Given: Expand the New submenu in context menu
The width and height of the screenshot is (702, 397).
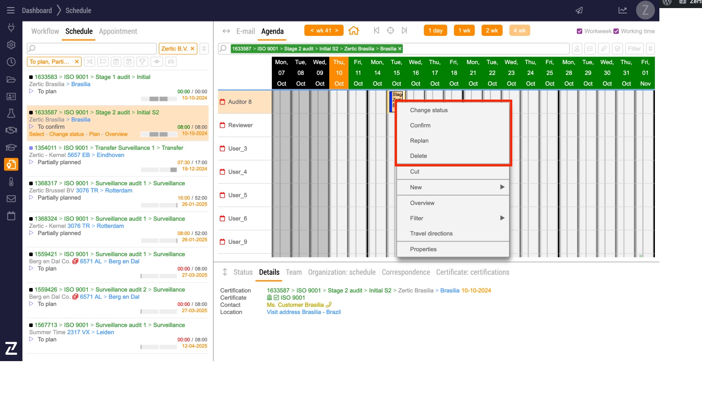Looking at the screenshot, I should [x=453, y=188].
